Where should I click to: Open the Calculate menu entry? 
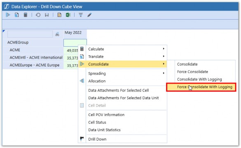coord(122,49)
